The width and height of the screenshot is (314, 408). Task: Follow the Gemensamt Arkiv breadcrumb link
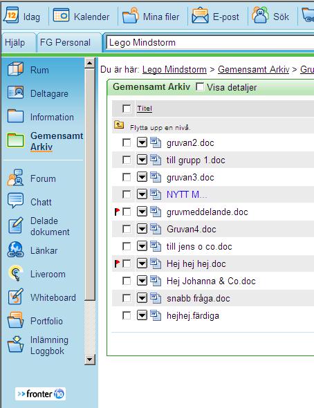tap(254, 69)
